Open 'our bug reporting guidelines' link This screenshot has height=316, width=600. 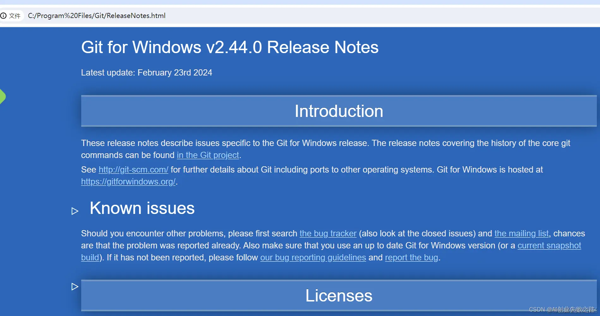[x=313, y=258]
